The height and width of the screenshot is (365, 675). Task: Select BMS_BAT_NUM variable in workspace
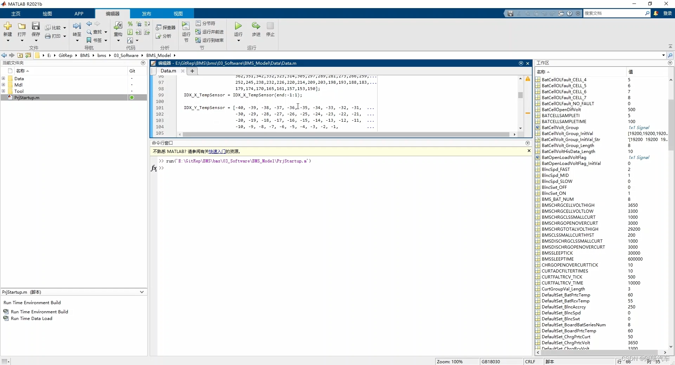(x=558, y=199)
